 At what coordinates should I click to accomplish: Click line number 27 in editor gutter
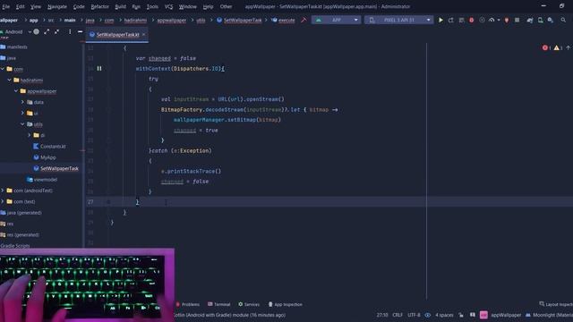pos(90,202)
